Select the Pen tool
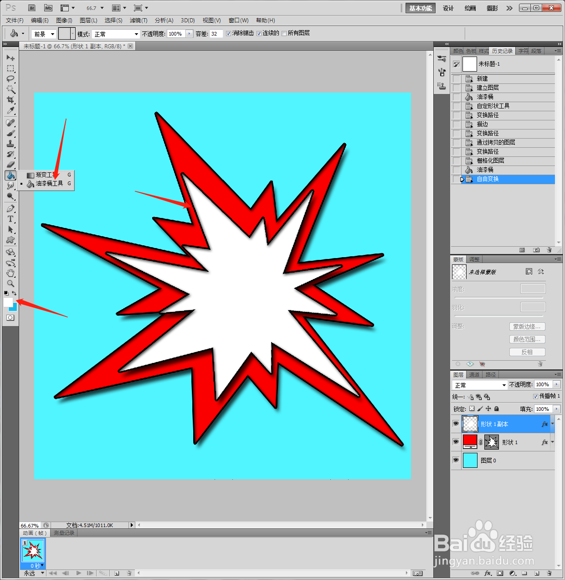 click(10, 208)
